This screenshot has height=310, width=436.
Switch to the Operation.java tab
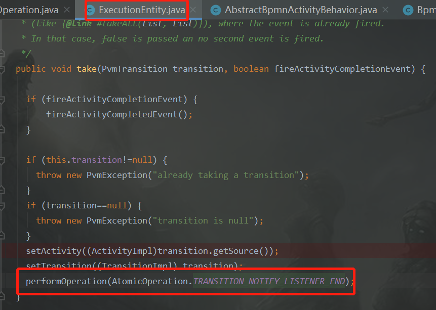tap(29, 10)
